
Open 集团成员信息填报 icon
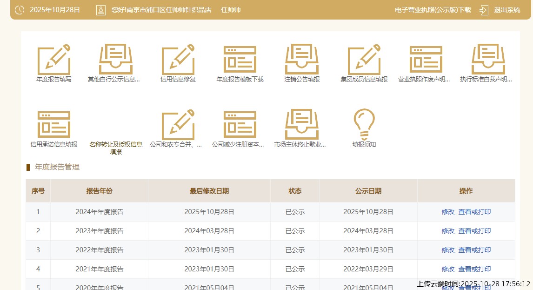tap(364, 60)
